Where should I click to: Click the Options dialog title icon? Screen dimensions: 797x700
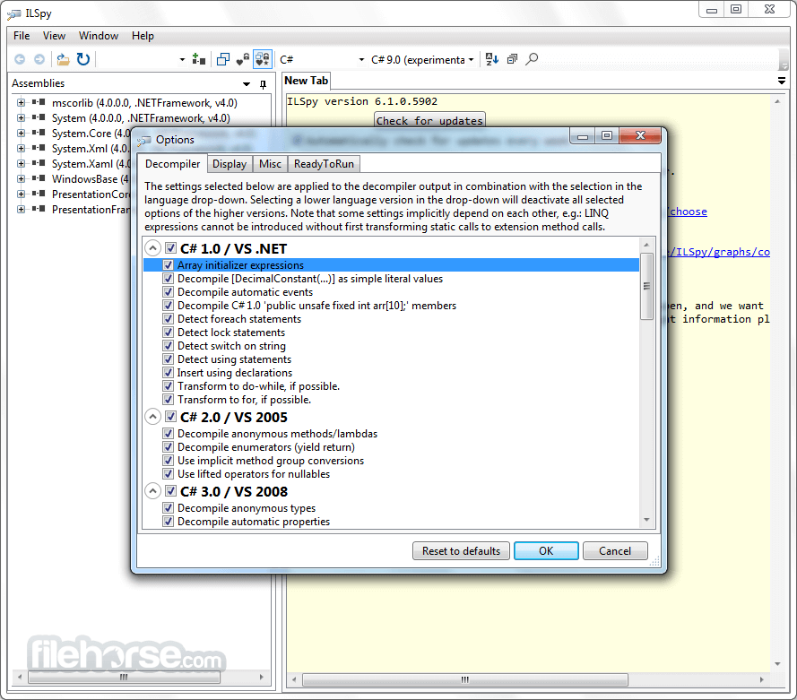(144, 140)
